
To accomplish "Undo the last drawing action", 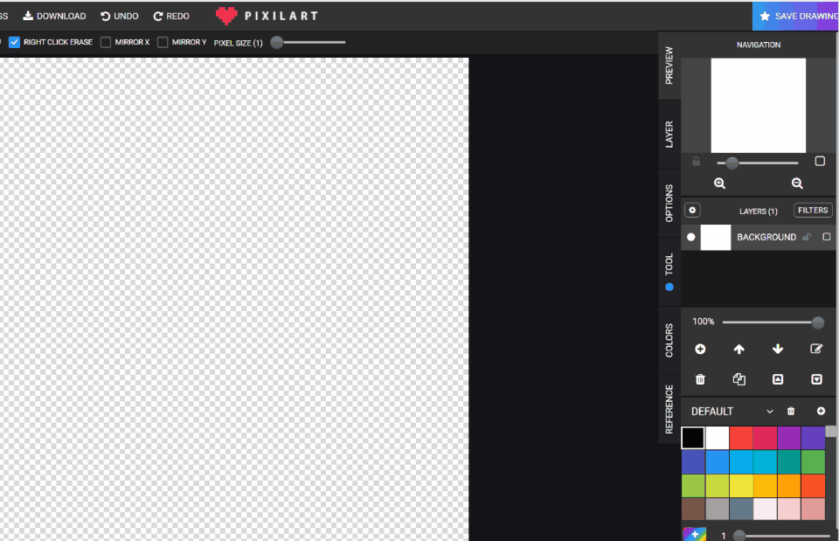I will pos(120,16).
